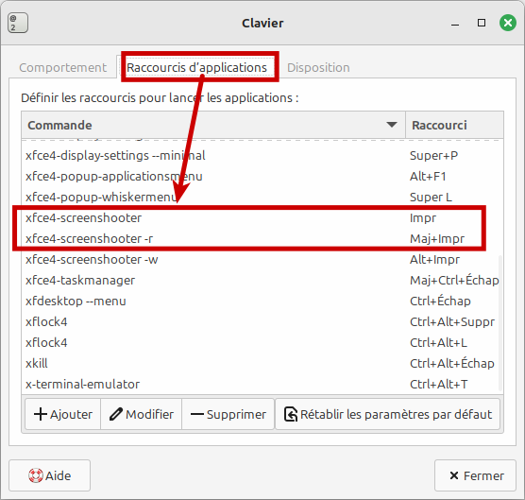Click the keyboard app icon in title bar
The width and height of the screenshot is (525, 500).
18,23
